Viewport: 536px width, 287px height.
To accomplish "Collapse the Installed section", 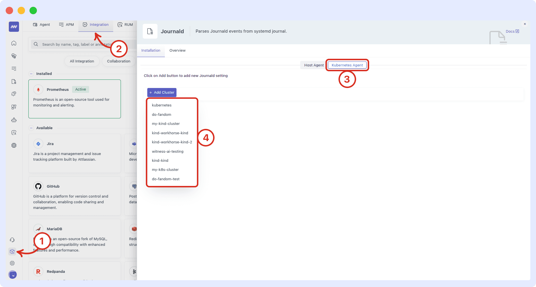I will pos(31,74).
